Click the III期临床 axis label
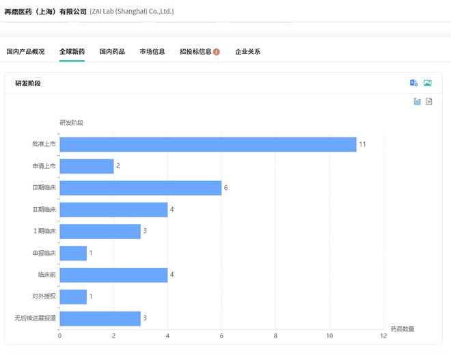Screen dimensions: 451x356 (44, 187)
